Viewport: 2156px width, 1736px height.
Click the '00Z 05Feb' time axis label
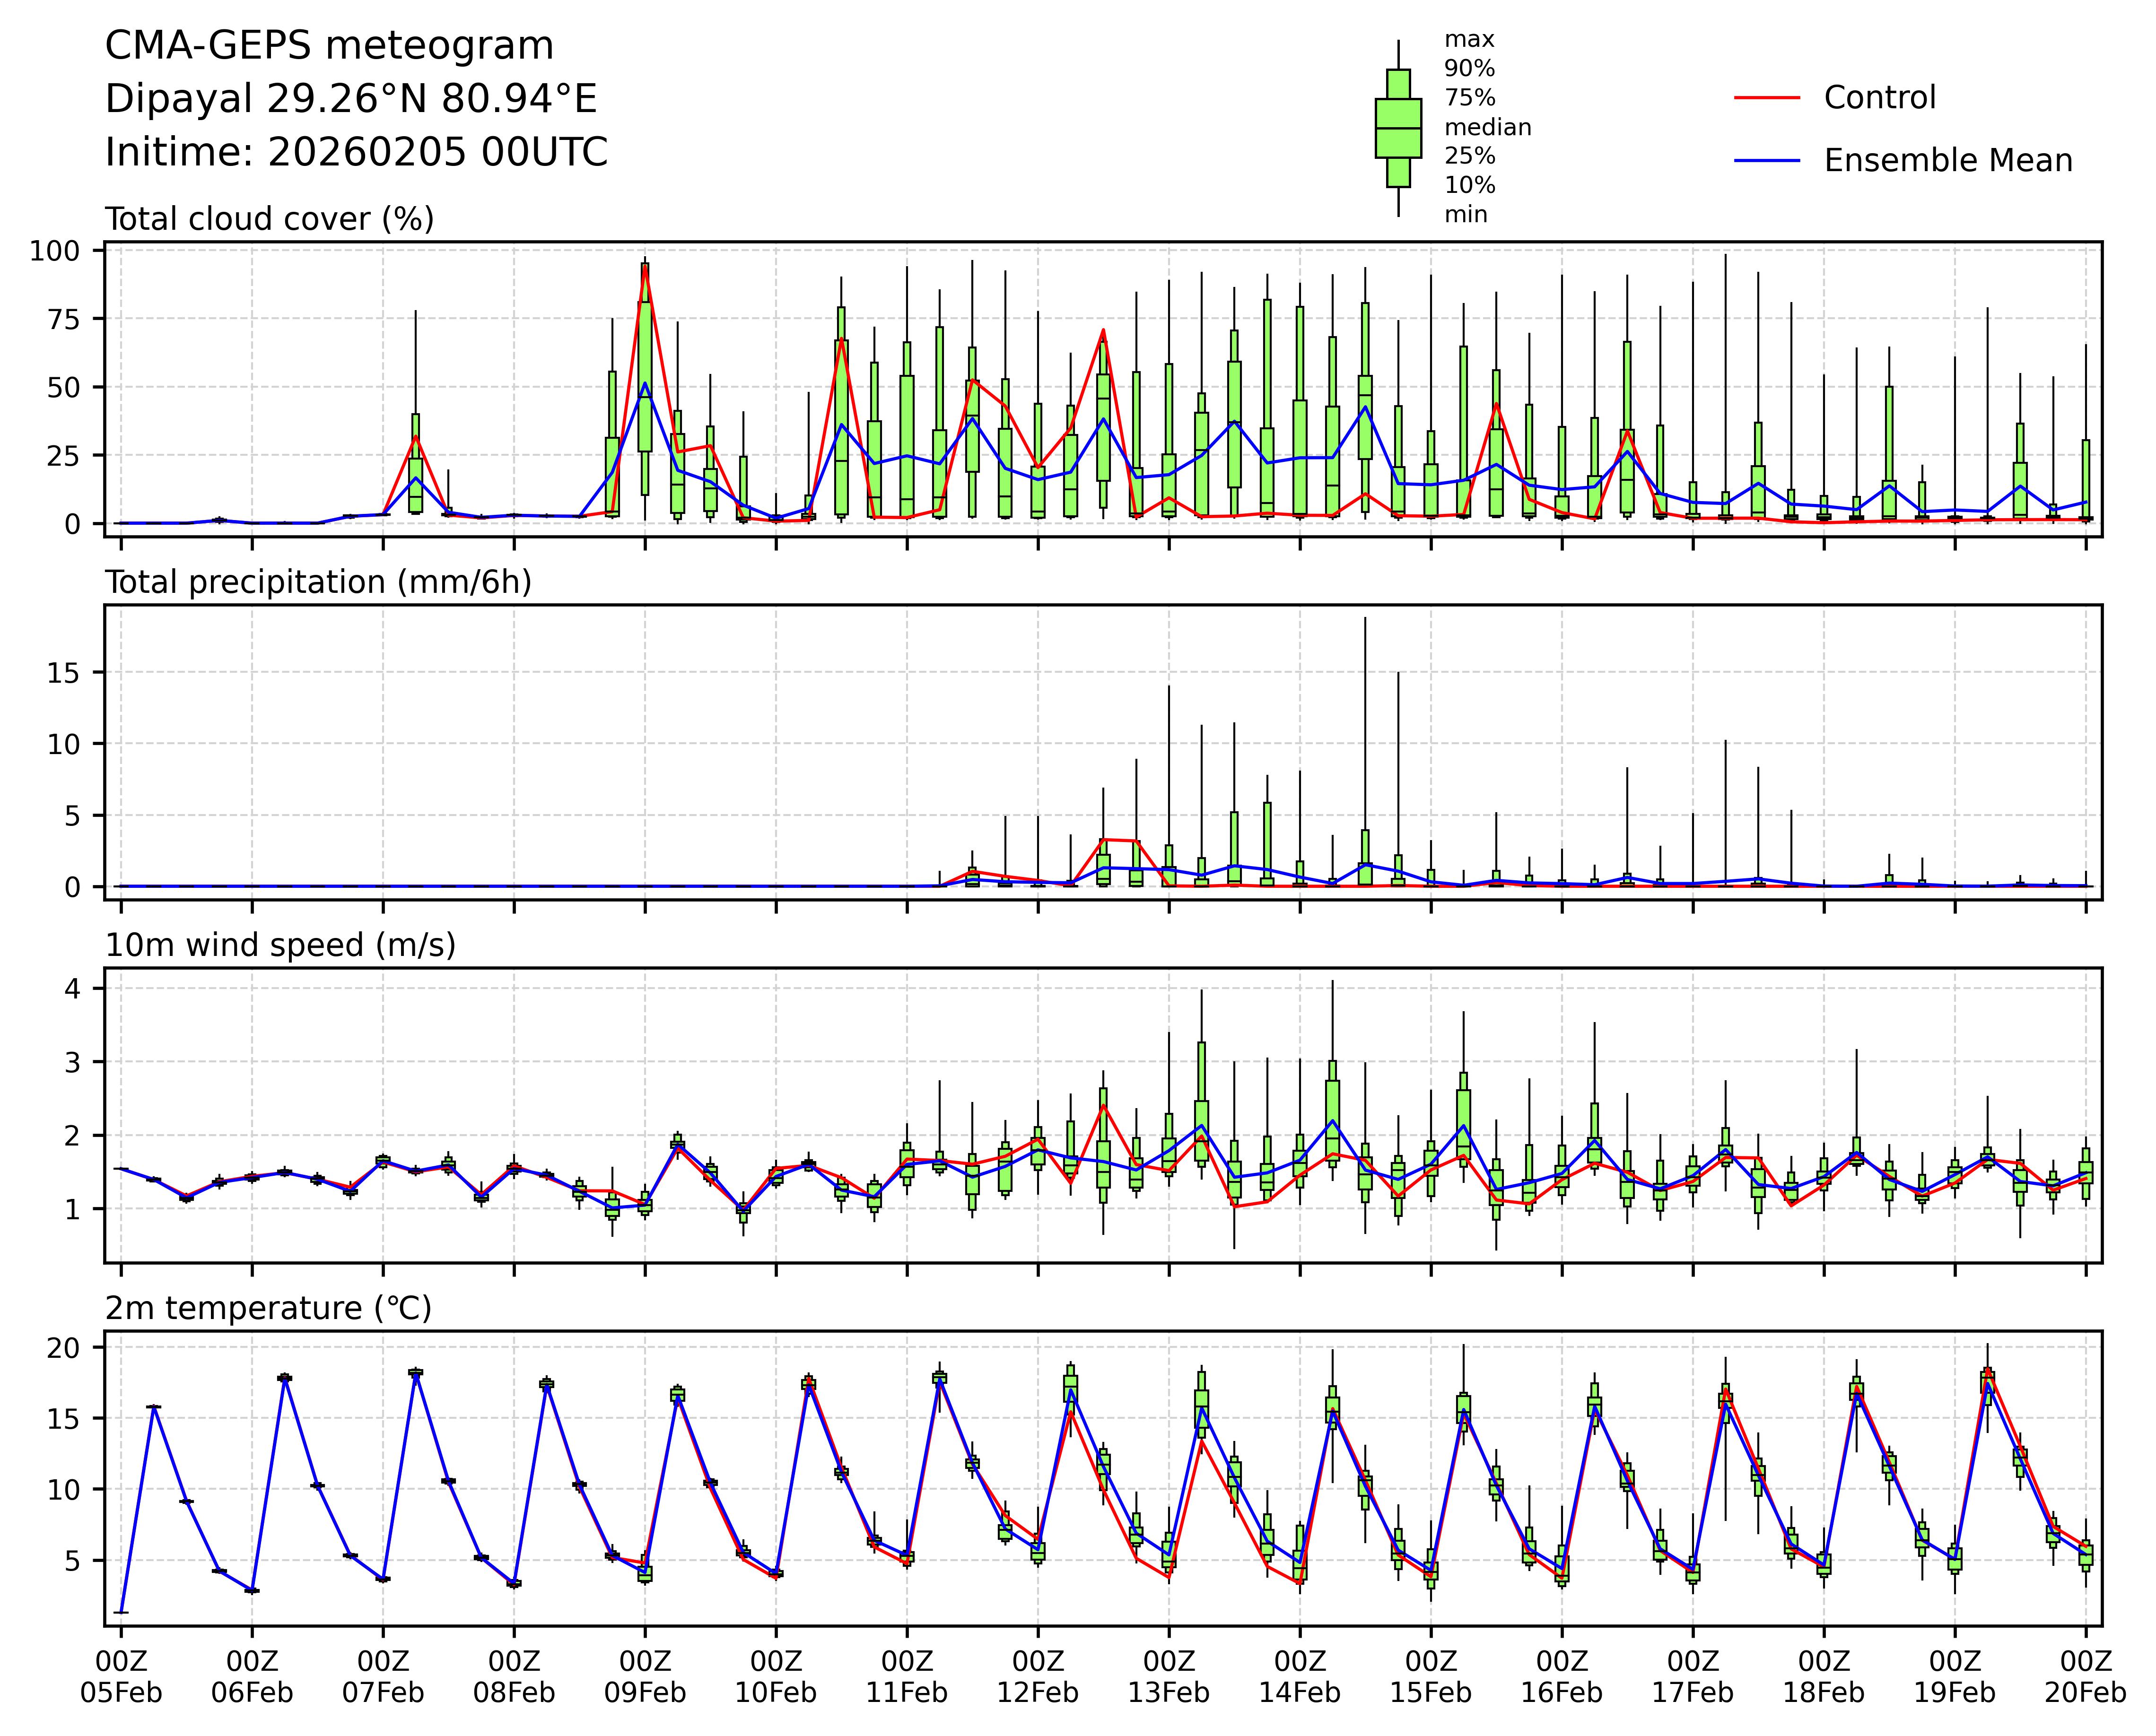[x=121, y=1677]
